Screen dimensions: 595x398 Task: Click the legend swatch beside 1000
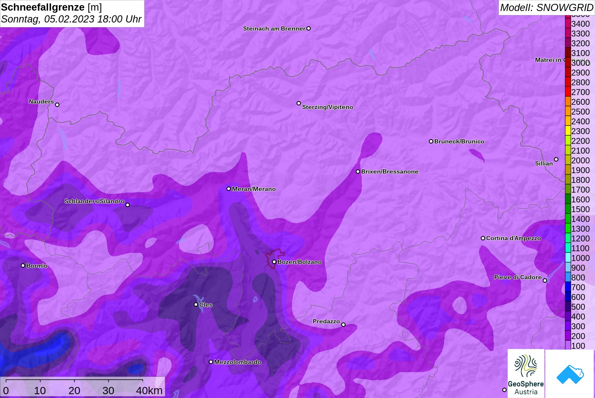click(x=568, y=258)
